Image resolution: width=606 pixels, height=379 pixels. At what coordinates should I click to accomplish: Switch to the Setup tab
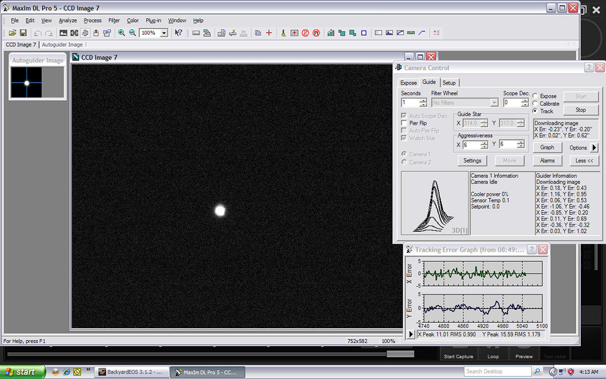(449, 83)
